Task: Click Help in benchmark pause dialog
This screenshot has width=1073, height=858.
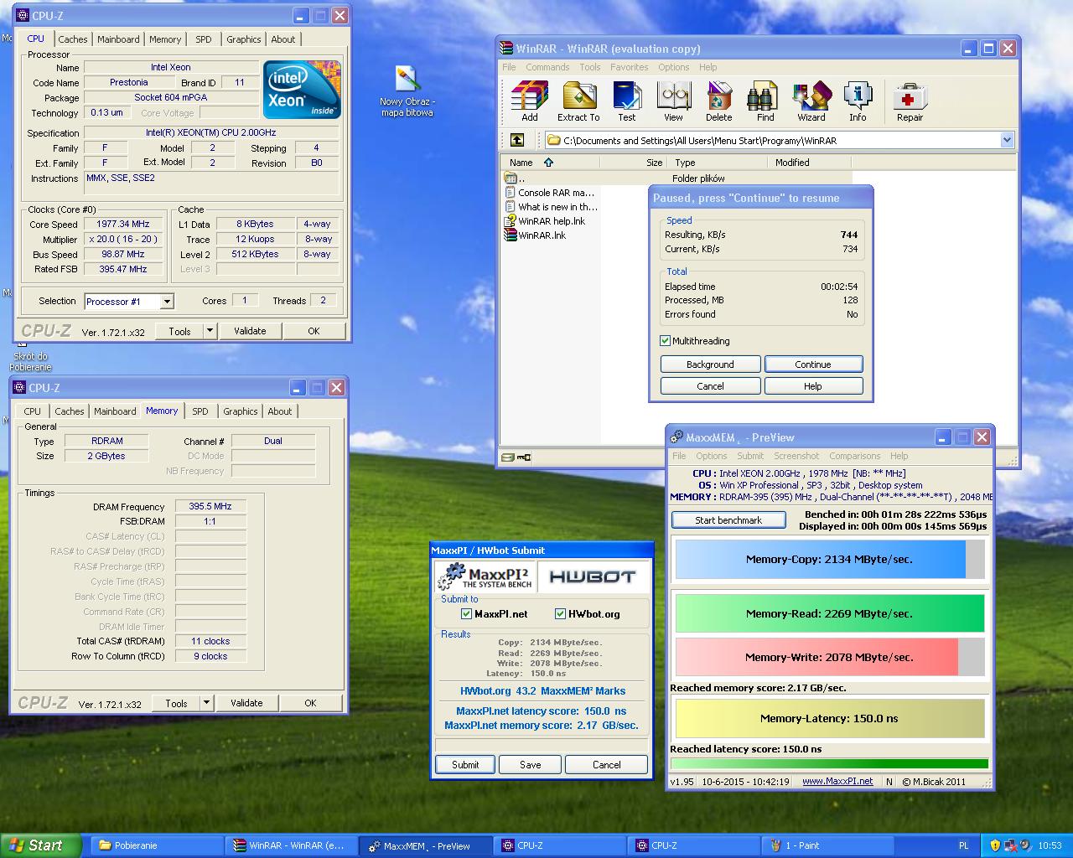Action: [x=813, y=386]
